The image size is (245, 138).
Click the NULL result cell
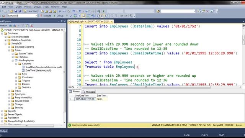(x=102, y=99)
